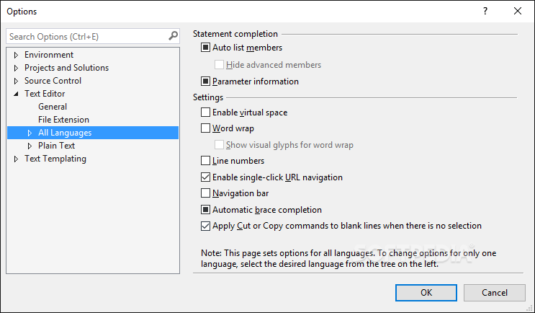Viewport: 535px width, 313px height.
Task: Click the OK button
Action: (426, 293)
